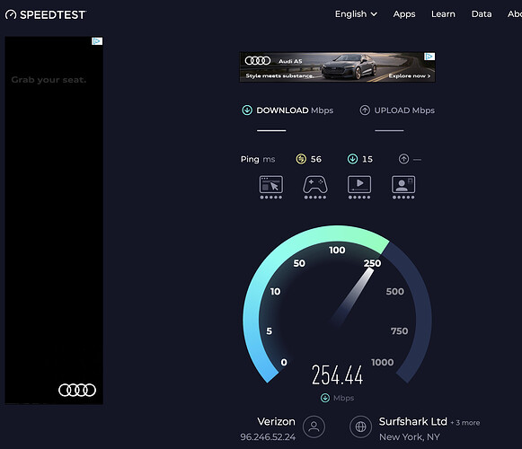
Task: Click the speed gauge at 254.44 reading
Action: [337, 374]
